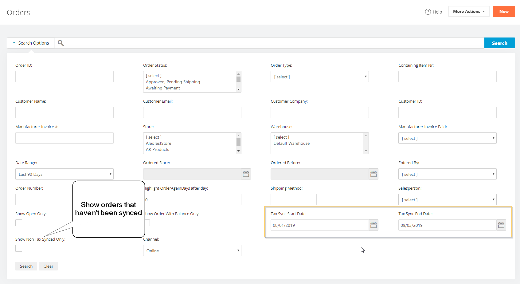Click the Tax Sync End Date field
The height and width of the screenshot is (284, 520).
(448, 225)
